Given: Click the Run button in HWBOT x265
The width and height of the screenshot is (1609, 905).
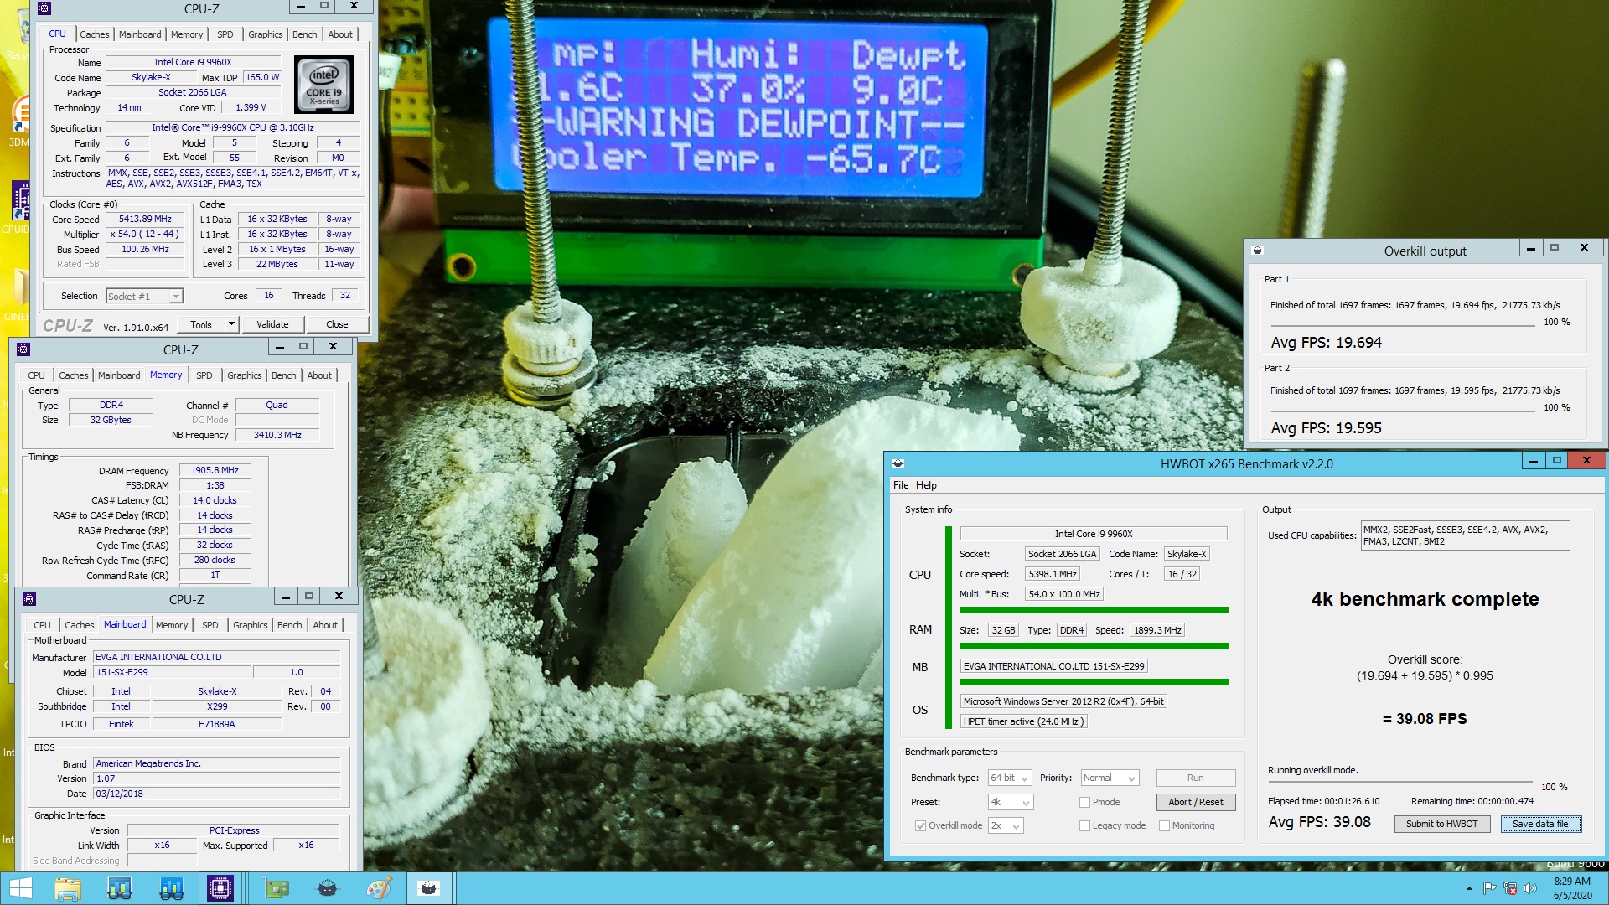Looking at the screenshot, I should click(1196, 778).
